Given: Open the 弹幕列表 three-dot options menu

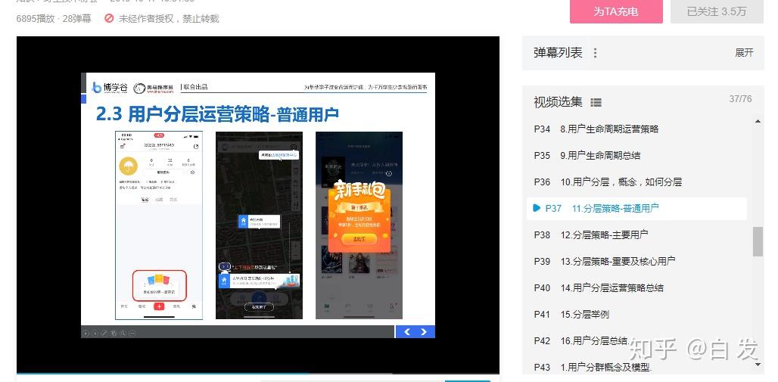Looking at the screenshot, I should click(x=596, y=53).
